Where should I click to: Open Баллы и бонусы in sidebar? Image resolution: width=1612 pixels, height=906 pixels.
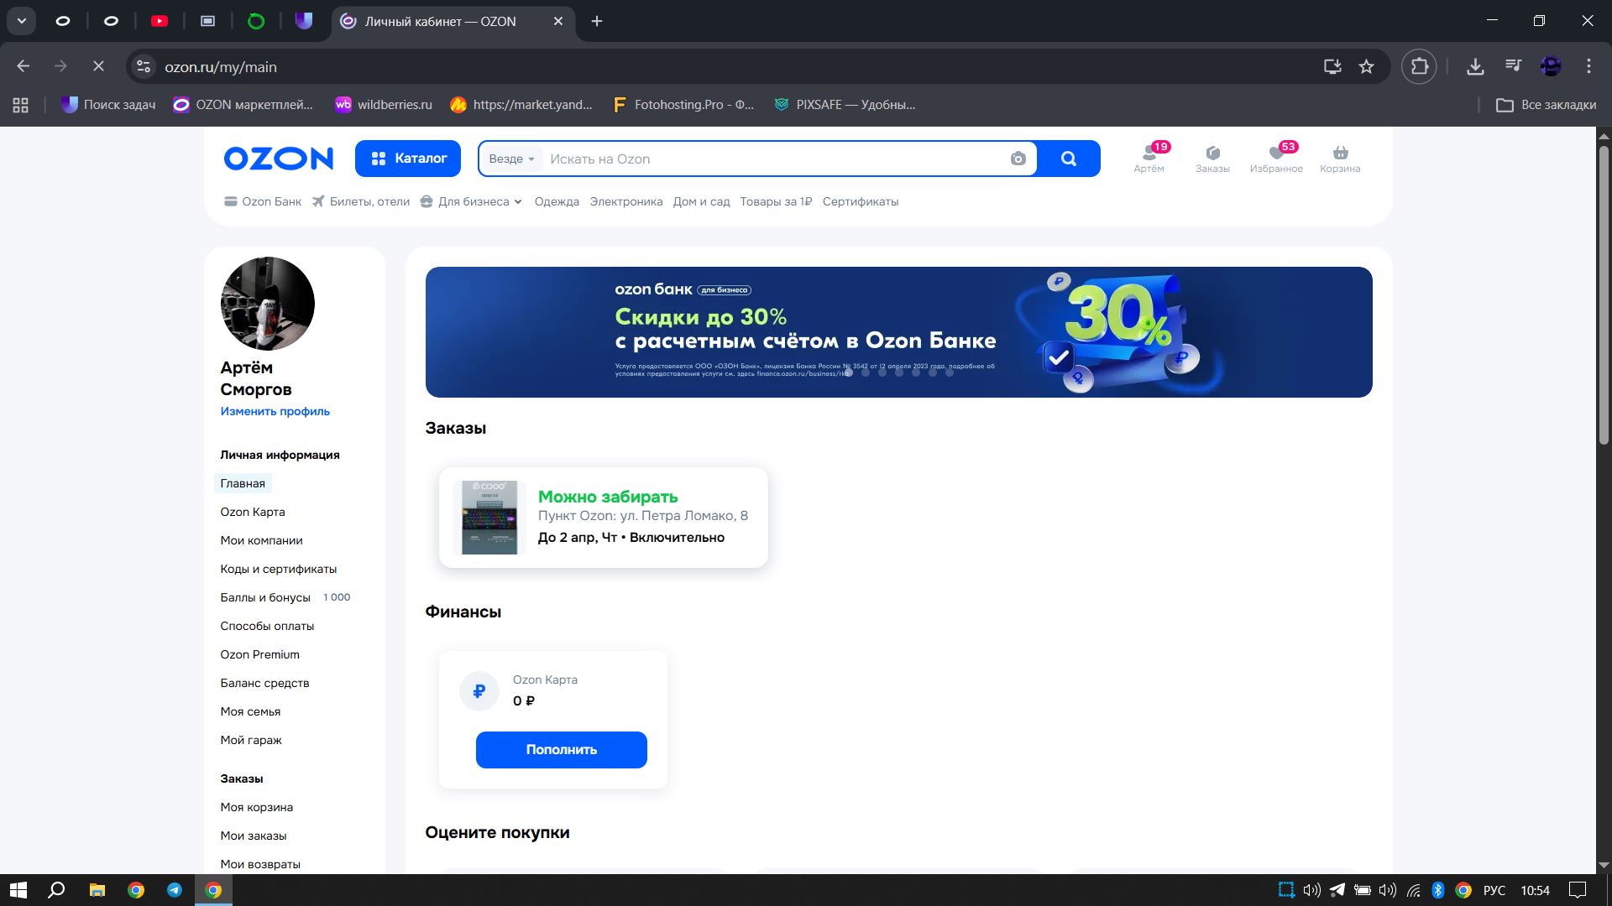click(x=265, y=598)
